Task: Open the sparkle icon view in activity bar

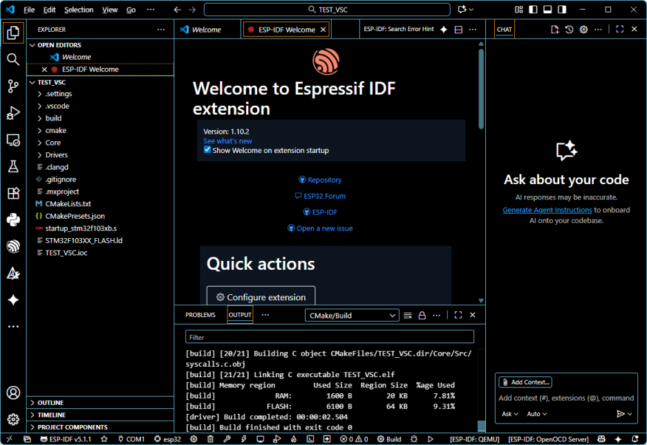Action: tap(13, 300)
